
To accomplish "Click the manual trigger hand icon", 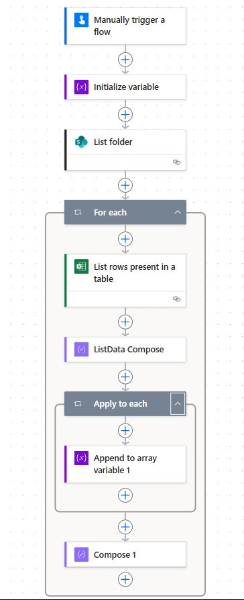I will pos(81,20).
